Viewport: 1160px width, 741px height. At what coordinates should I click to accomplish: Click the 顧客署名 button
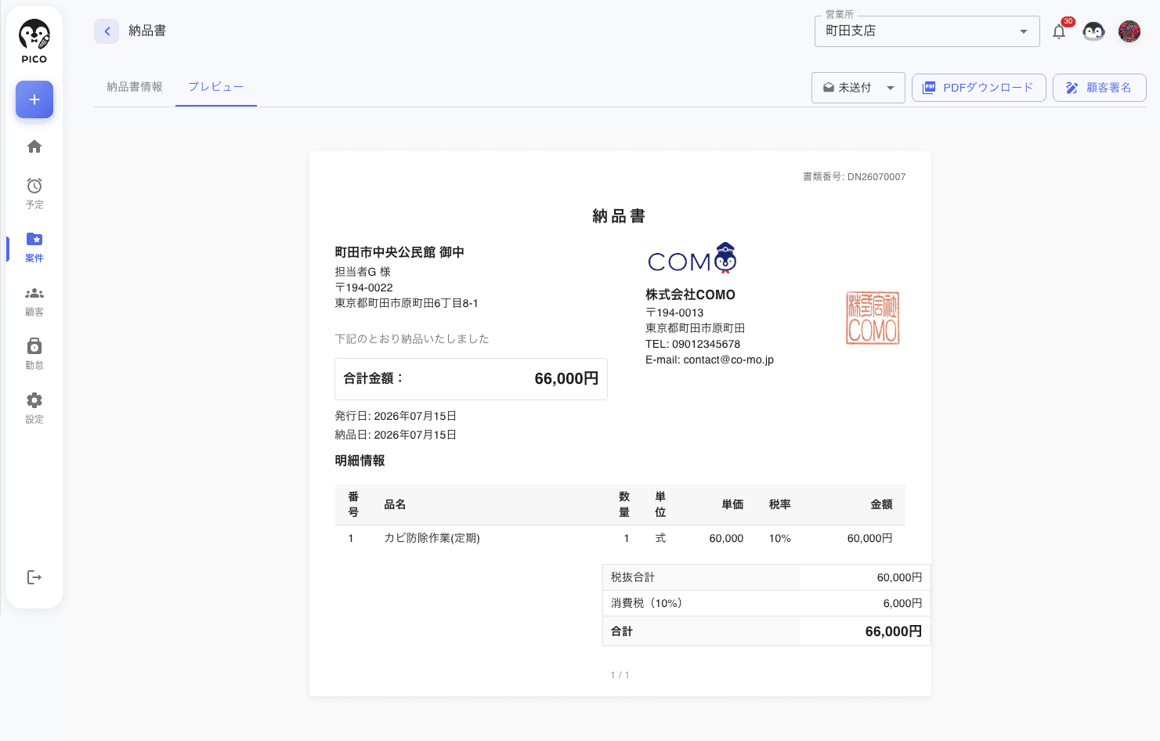[x=1100, y=88]
